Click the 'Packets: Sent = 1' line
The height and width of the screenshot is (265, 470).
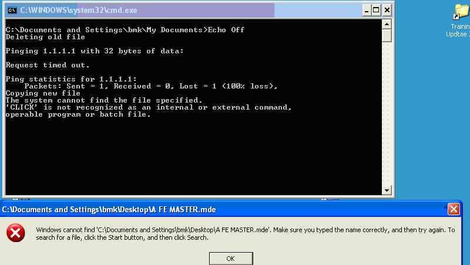151,86
